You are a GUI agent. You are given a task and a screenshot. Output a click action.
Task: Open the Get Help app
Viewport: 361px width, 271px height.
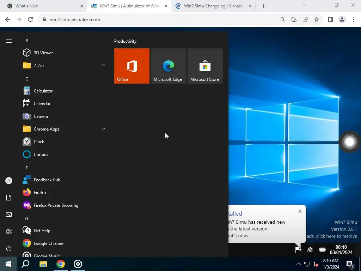(x=42, y=230)
